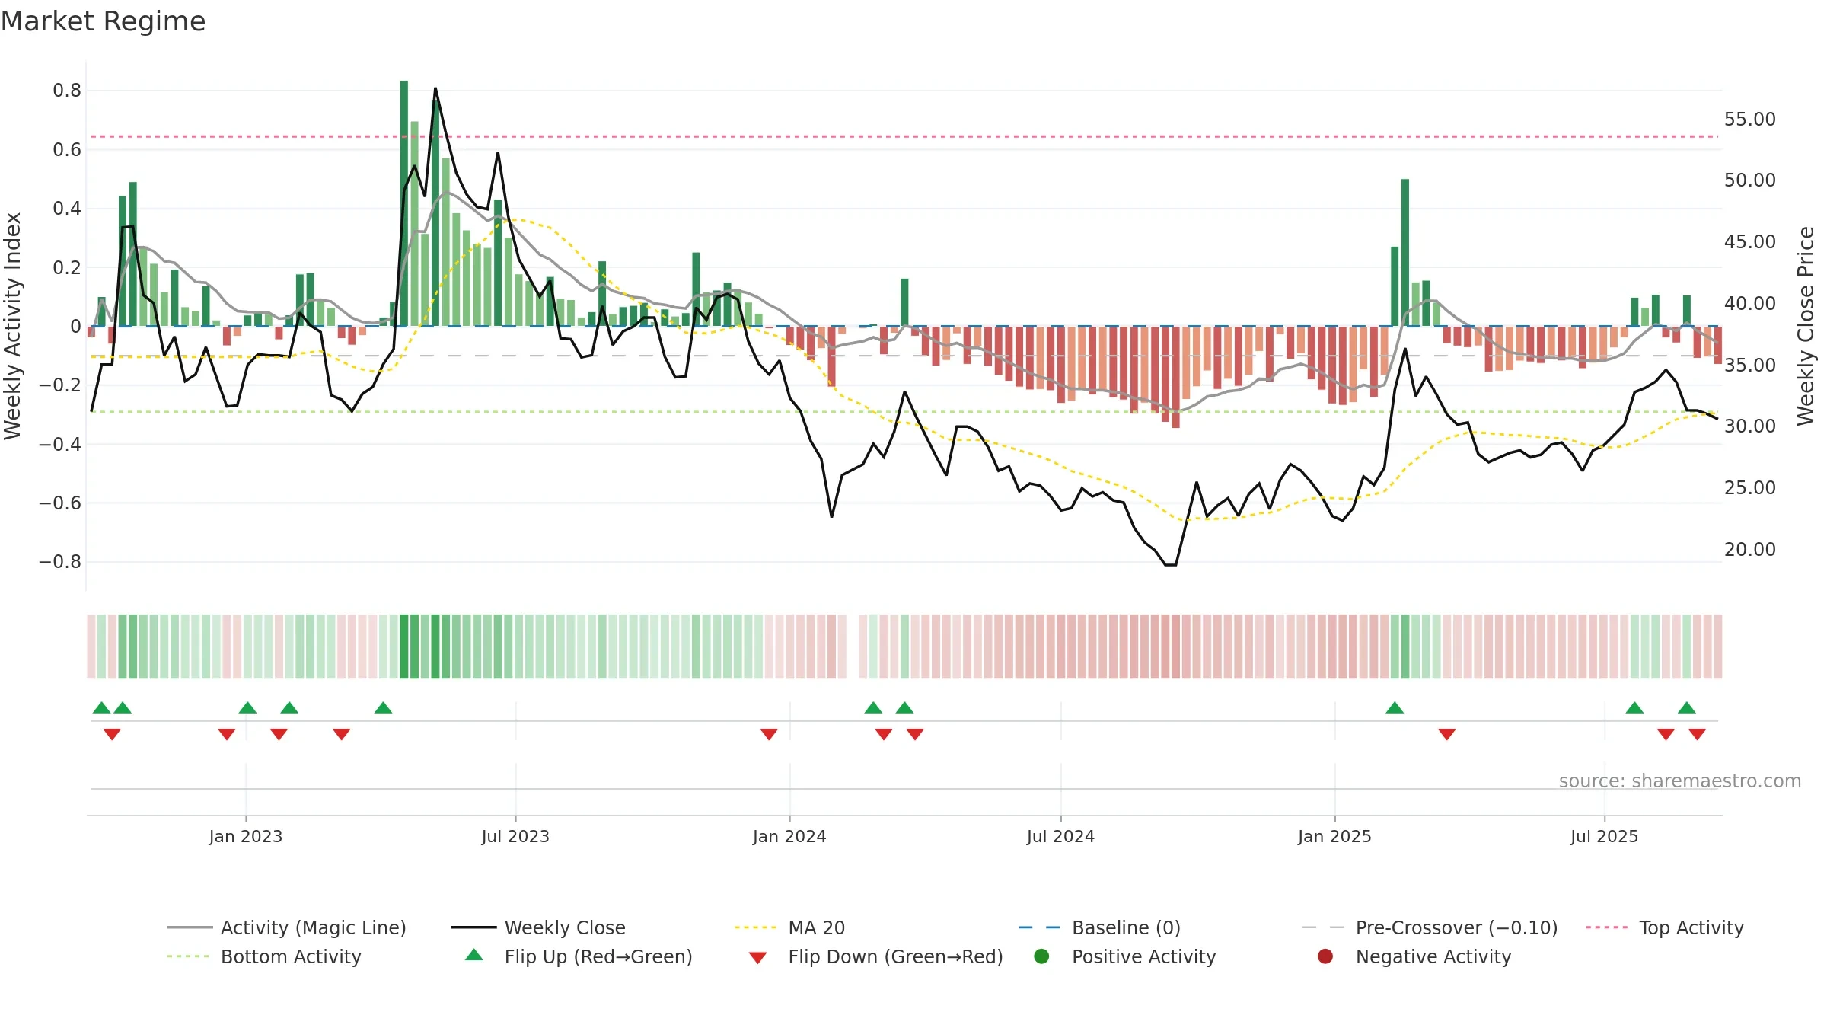Click the lone Flip Up marker near Jan 2025
This screenshot has width=1827, height=1028.
pyautogui.click(x=1395, y=708)
